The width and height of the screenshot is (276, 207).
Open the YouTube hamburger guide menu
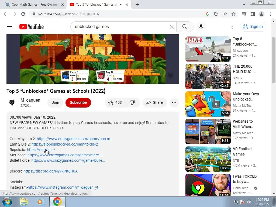(10, 27)
